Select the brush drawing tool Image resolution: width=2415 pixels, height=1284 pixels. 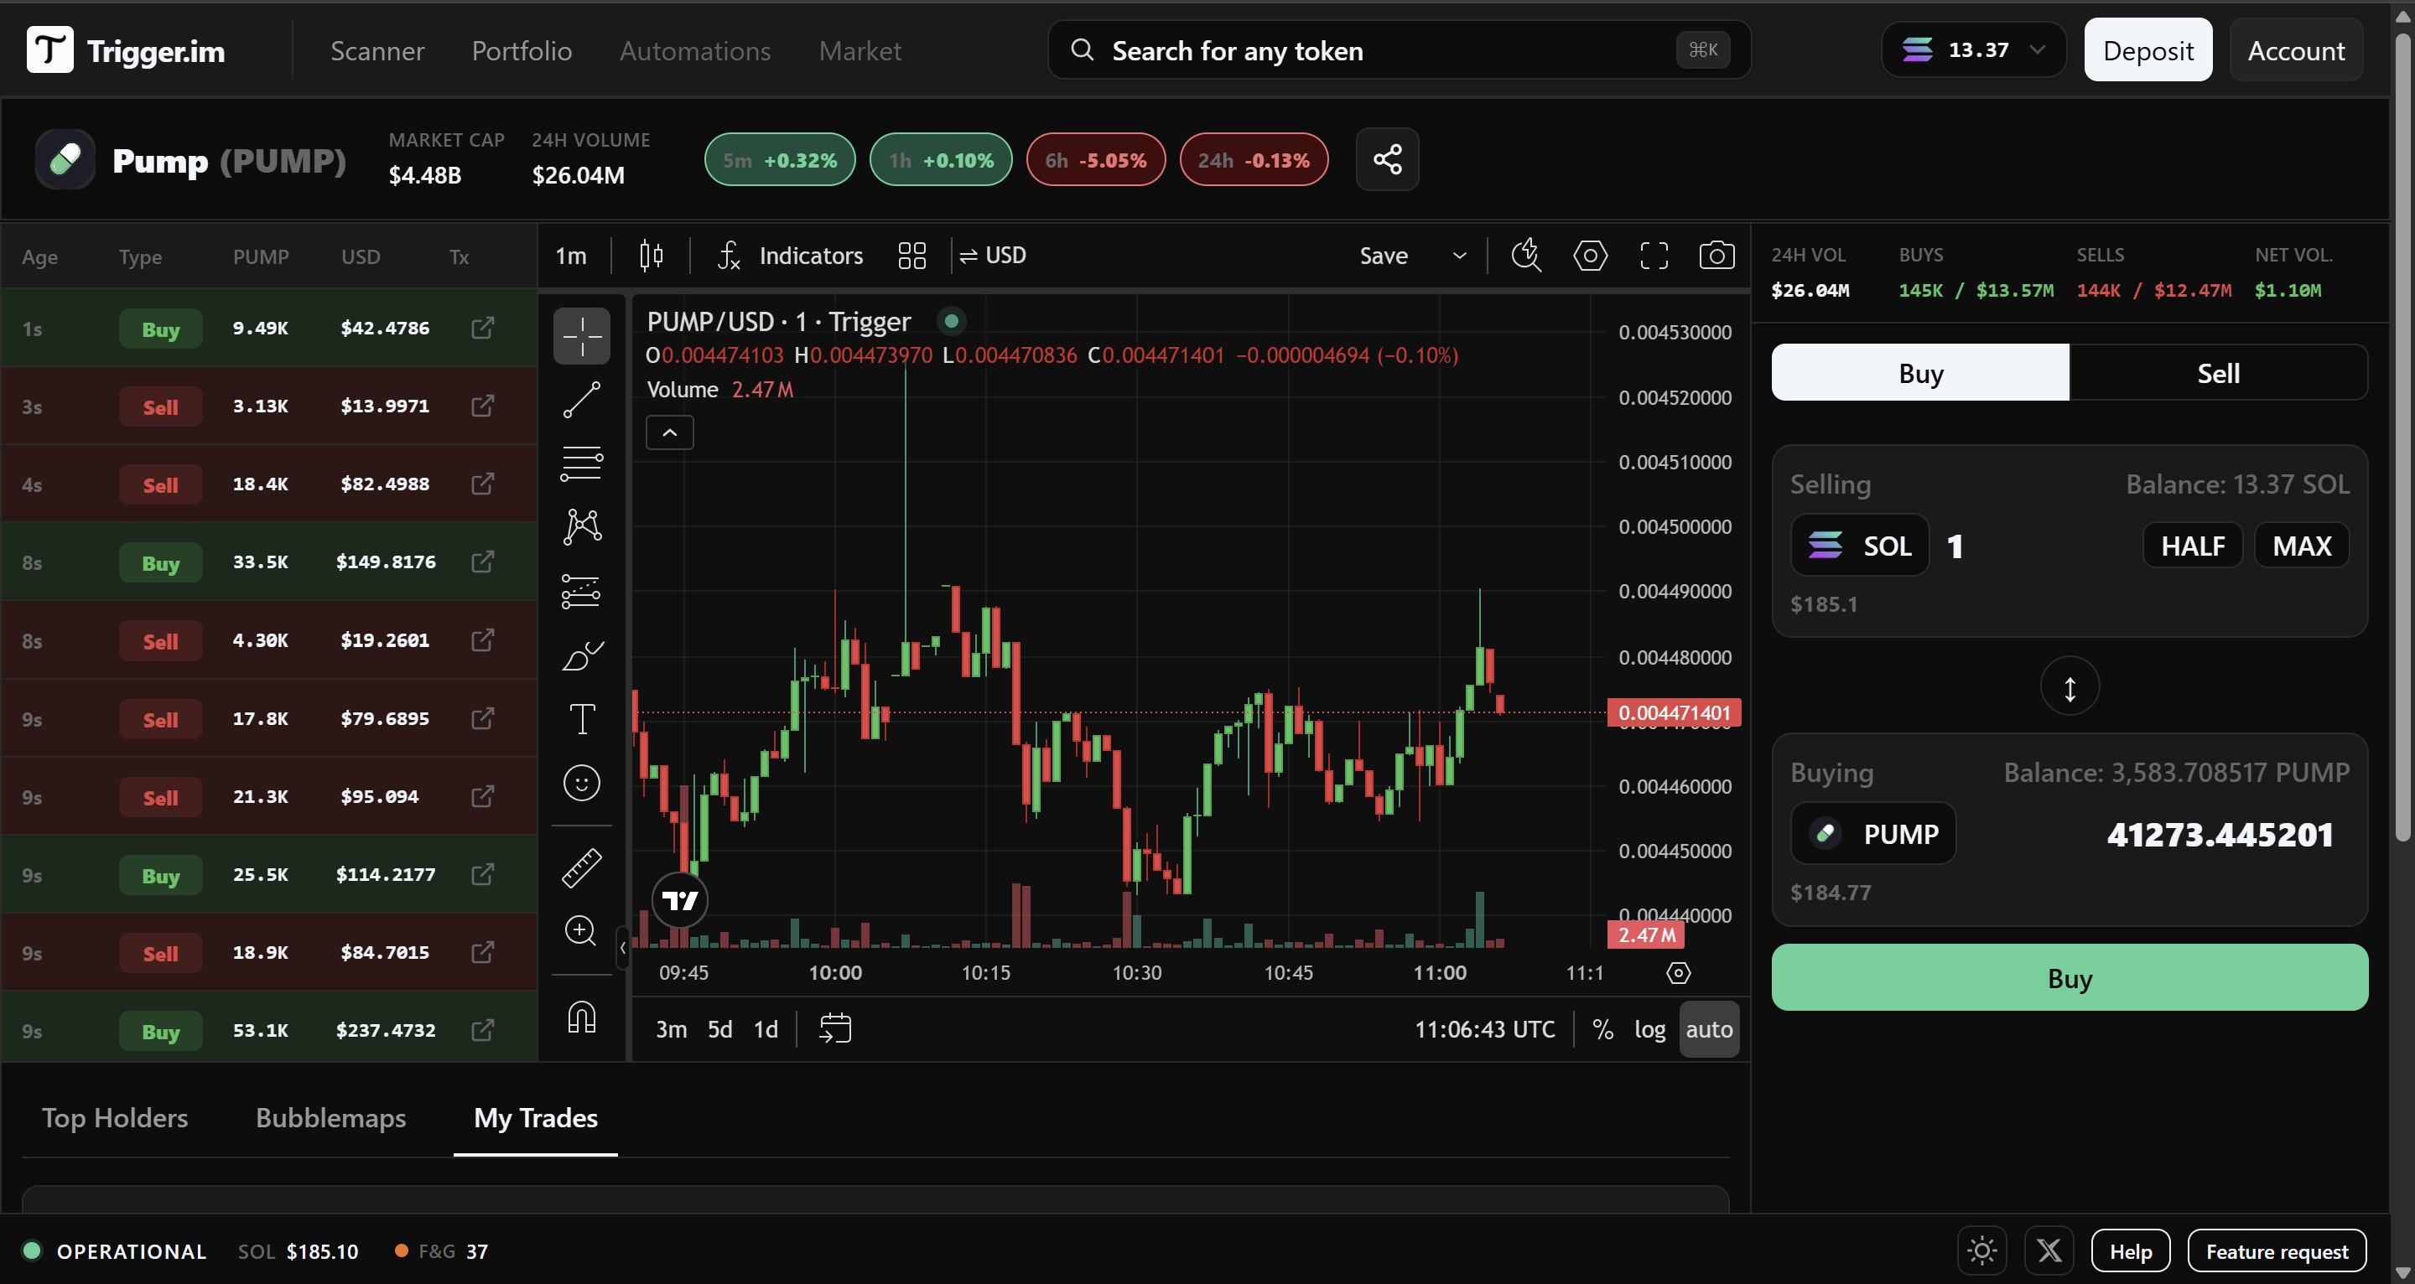coord(581,655)
